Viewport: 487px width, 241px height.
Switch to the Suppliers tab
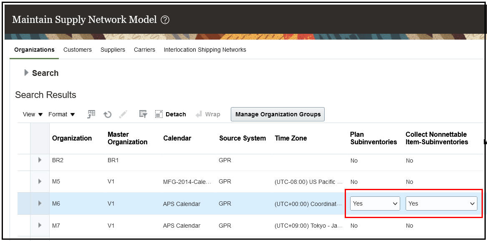[x=113, y=50]
